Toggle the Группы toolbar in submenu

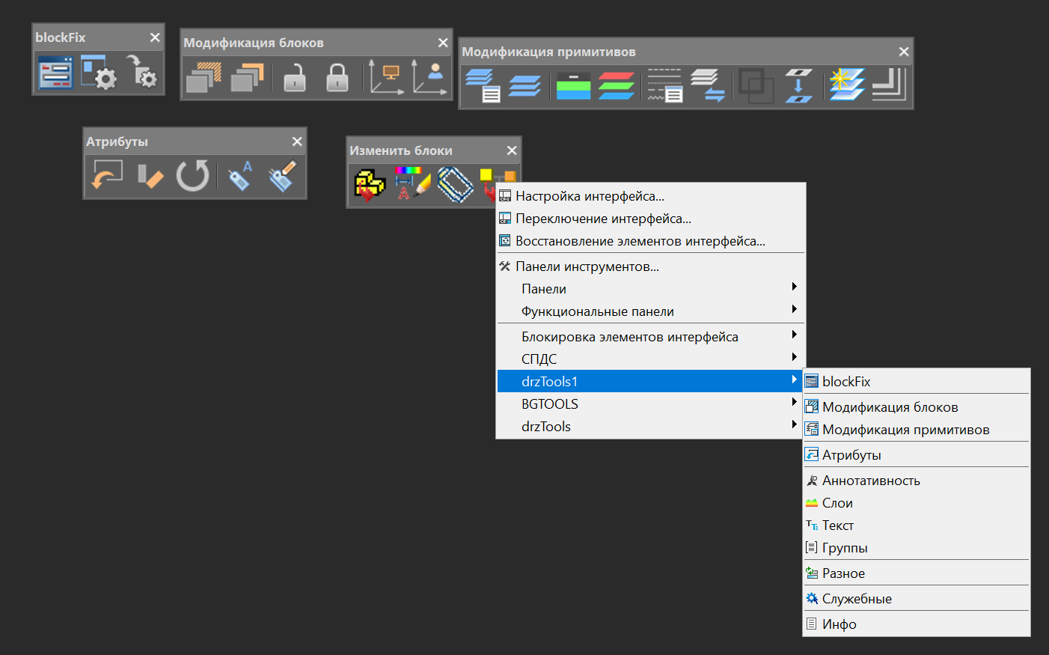[917, 548]
